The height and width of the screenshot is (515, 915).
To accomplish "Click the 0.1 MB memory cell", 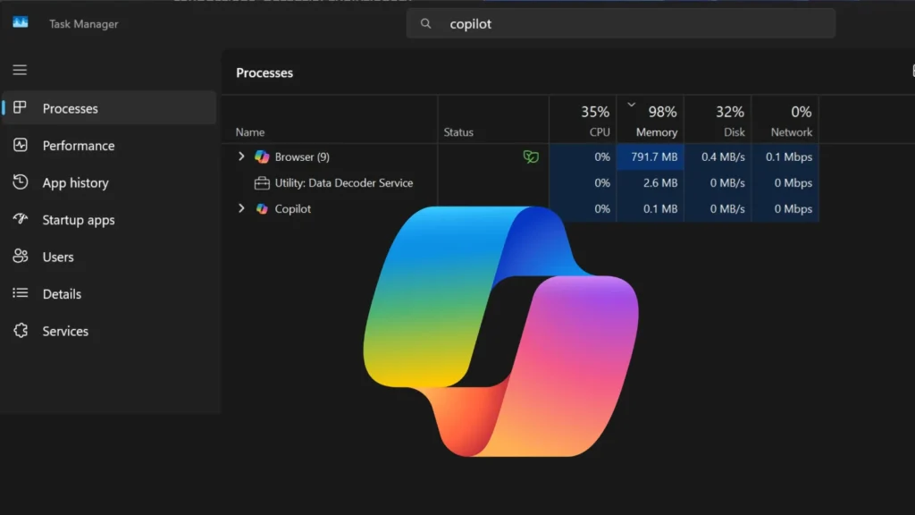I will point(651,208).
